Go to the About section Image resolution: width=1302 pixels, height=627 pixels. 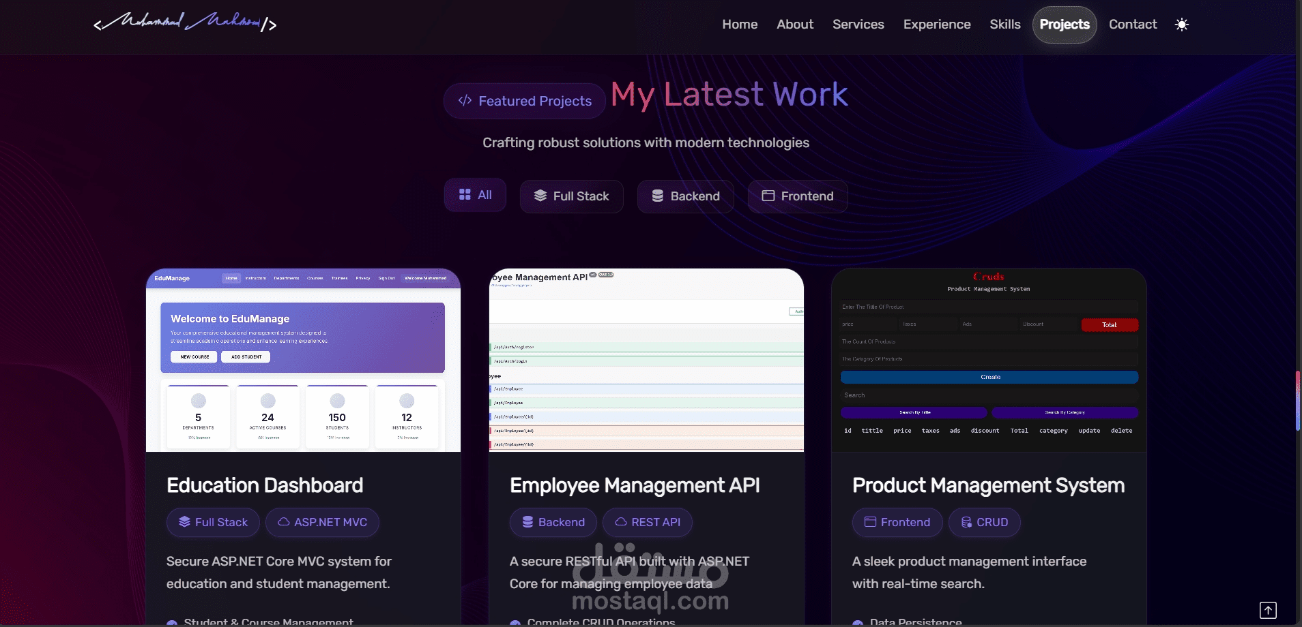pos(795,25)
